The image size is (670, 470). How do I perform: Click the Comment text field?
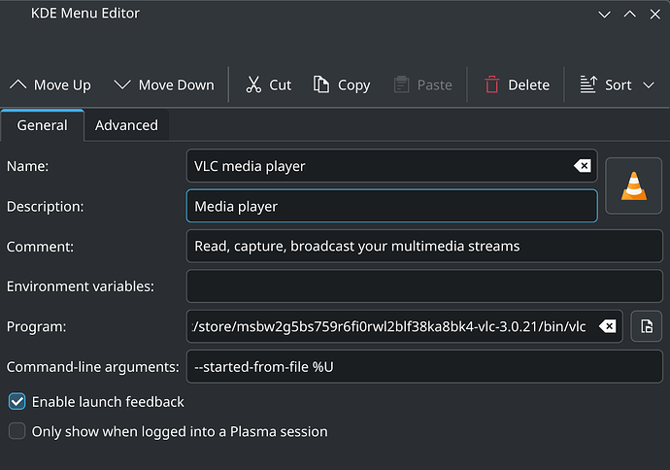(424, 246)
